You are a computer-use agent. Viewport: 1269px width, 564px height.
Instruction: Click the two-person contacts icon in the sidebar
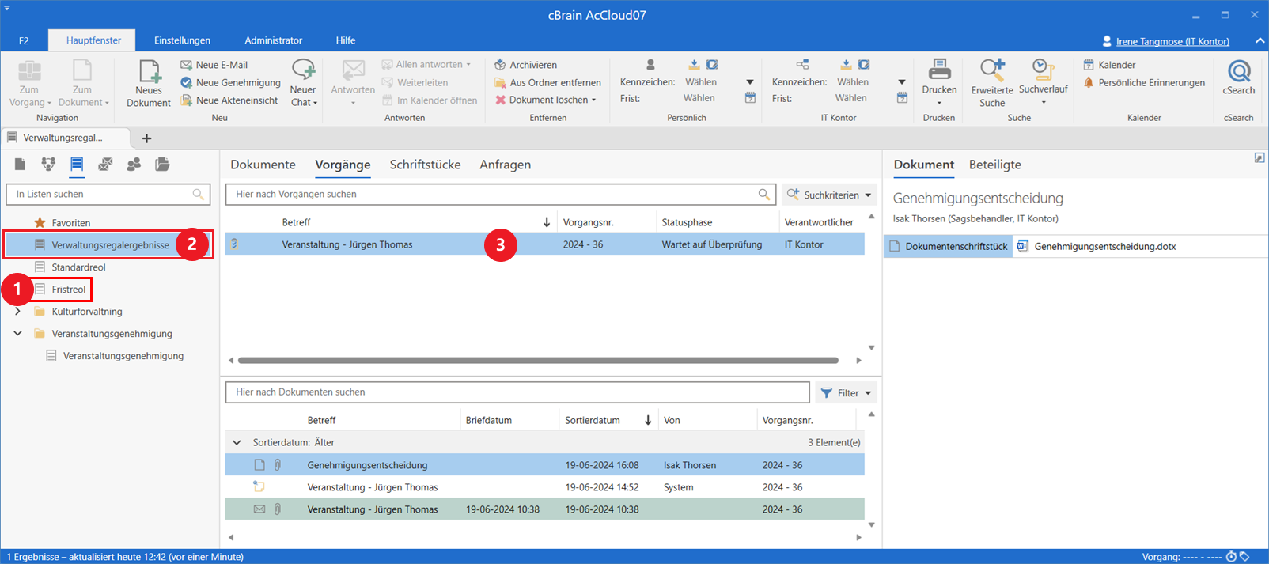134,165
